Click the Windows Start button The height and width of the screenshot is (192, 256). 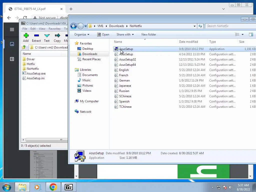[7, 187]
